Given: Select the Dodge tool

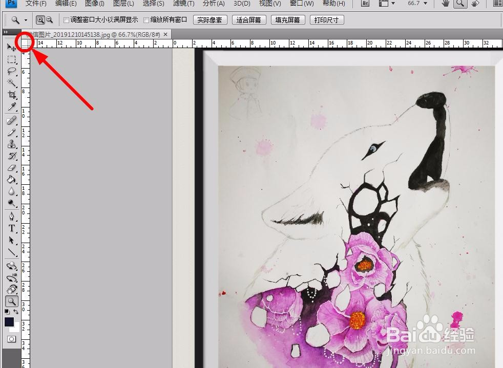Looking at the screenshot, I should click(x=12, y=203).
